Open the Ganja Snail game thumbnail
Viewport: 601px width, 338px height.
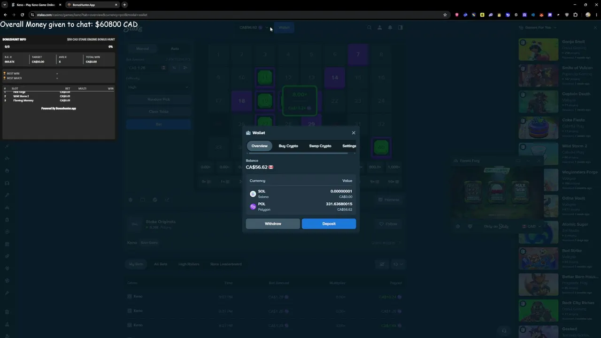coord(539,49)
